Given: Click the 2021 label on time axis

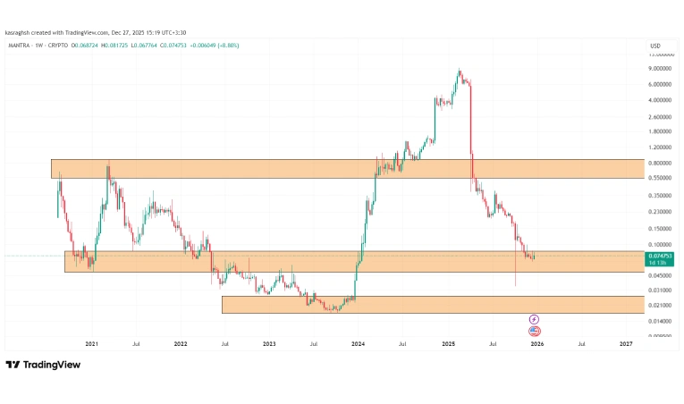Looking at the screenshot, I should coord(91,343).
